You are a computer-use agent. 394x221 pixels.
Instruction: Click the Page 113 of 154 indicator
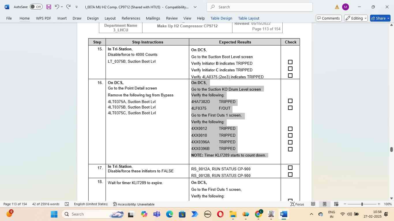15,204
